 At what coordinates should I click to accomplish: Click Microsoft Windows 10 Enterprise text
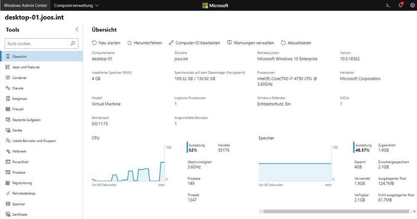click(x=287, y=59)
